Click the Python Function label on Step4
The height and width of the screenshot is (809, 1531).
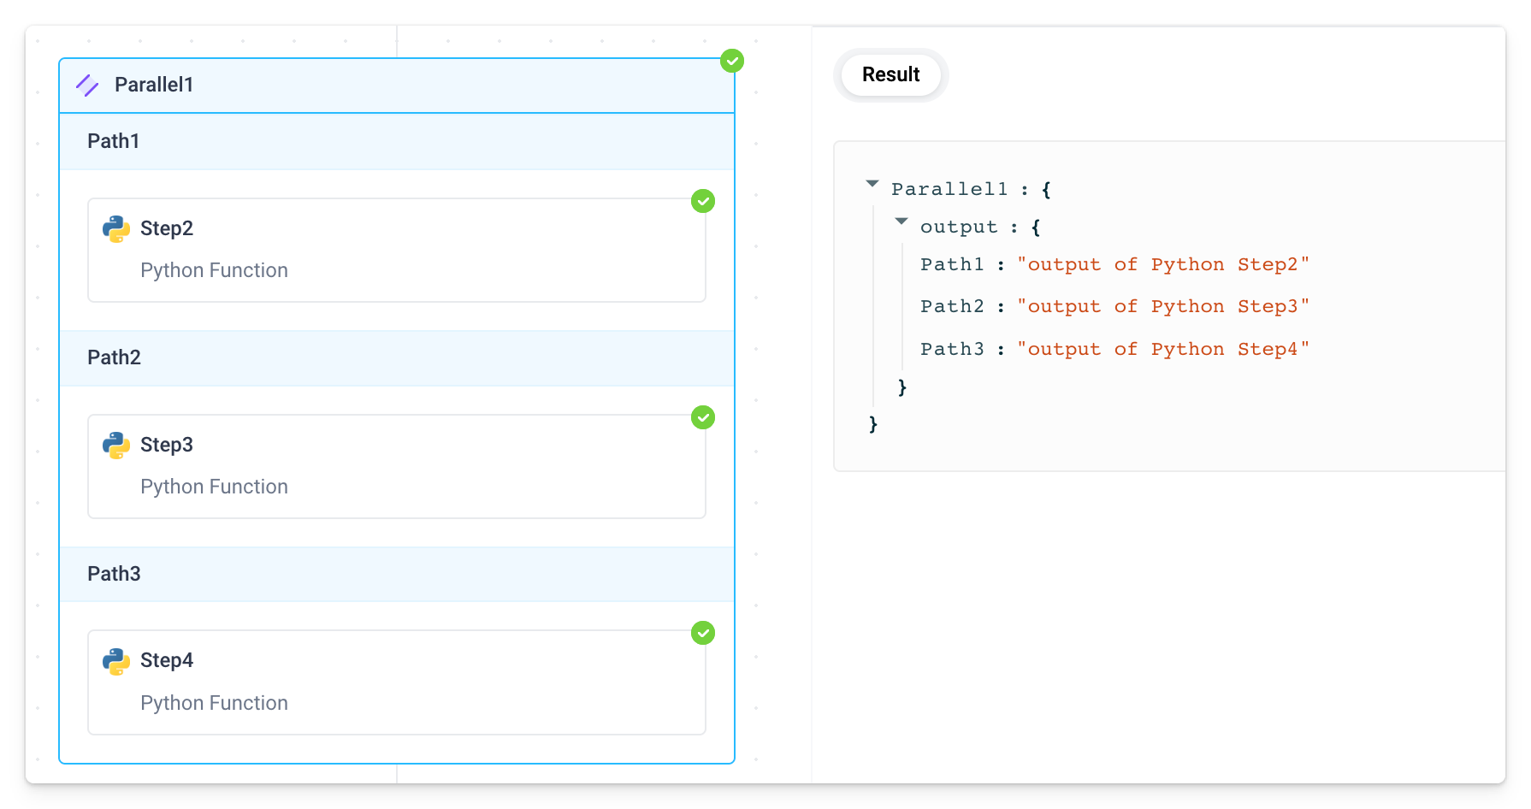click(213, 702)
